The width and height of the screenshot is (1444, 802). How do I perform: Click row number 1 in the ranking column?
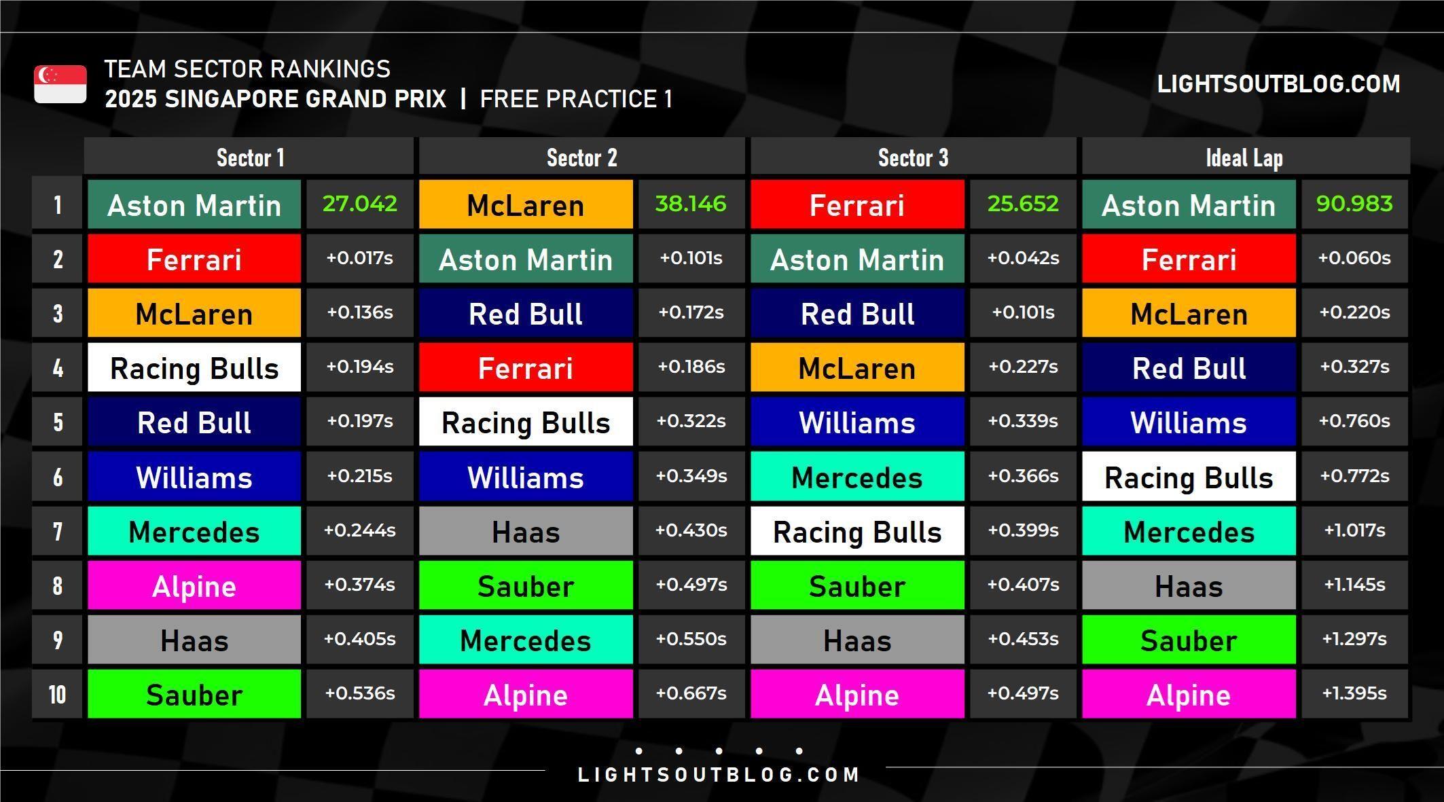tap(57, 205)
